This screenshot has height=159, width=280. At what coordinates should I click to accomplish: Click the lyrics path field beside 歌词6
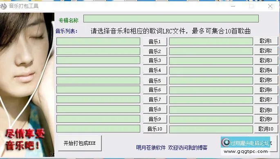(211, 90)
